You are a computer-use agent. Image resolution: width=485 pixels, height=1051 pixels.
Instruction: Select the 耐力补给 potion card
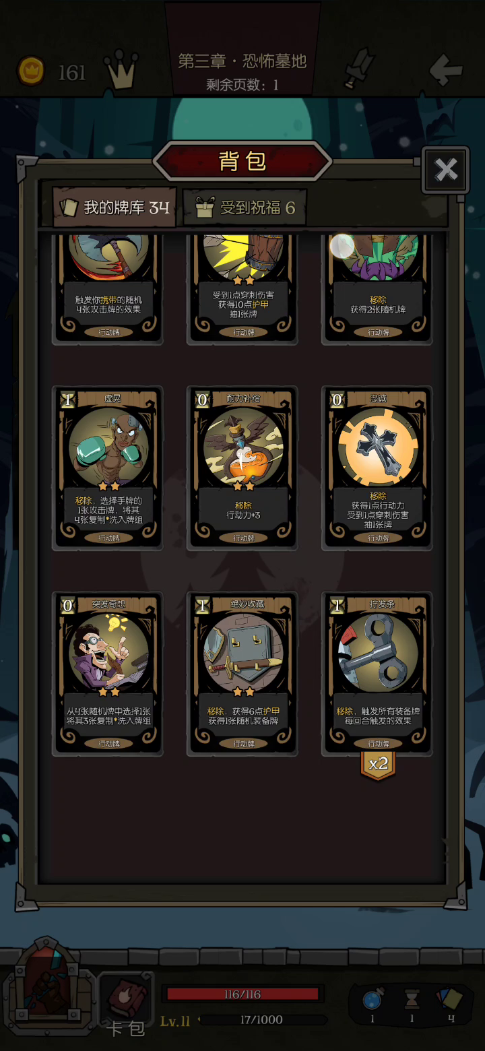click(x=243, y=468)
